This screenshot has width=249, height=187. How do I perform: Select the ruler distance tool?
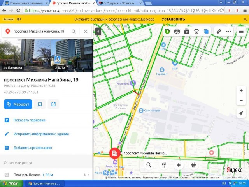coord(219,31)
